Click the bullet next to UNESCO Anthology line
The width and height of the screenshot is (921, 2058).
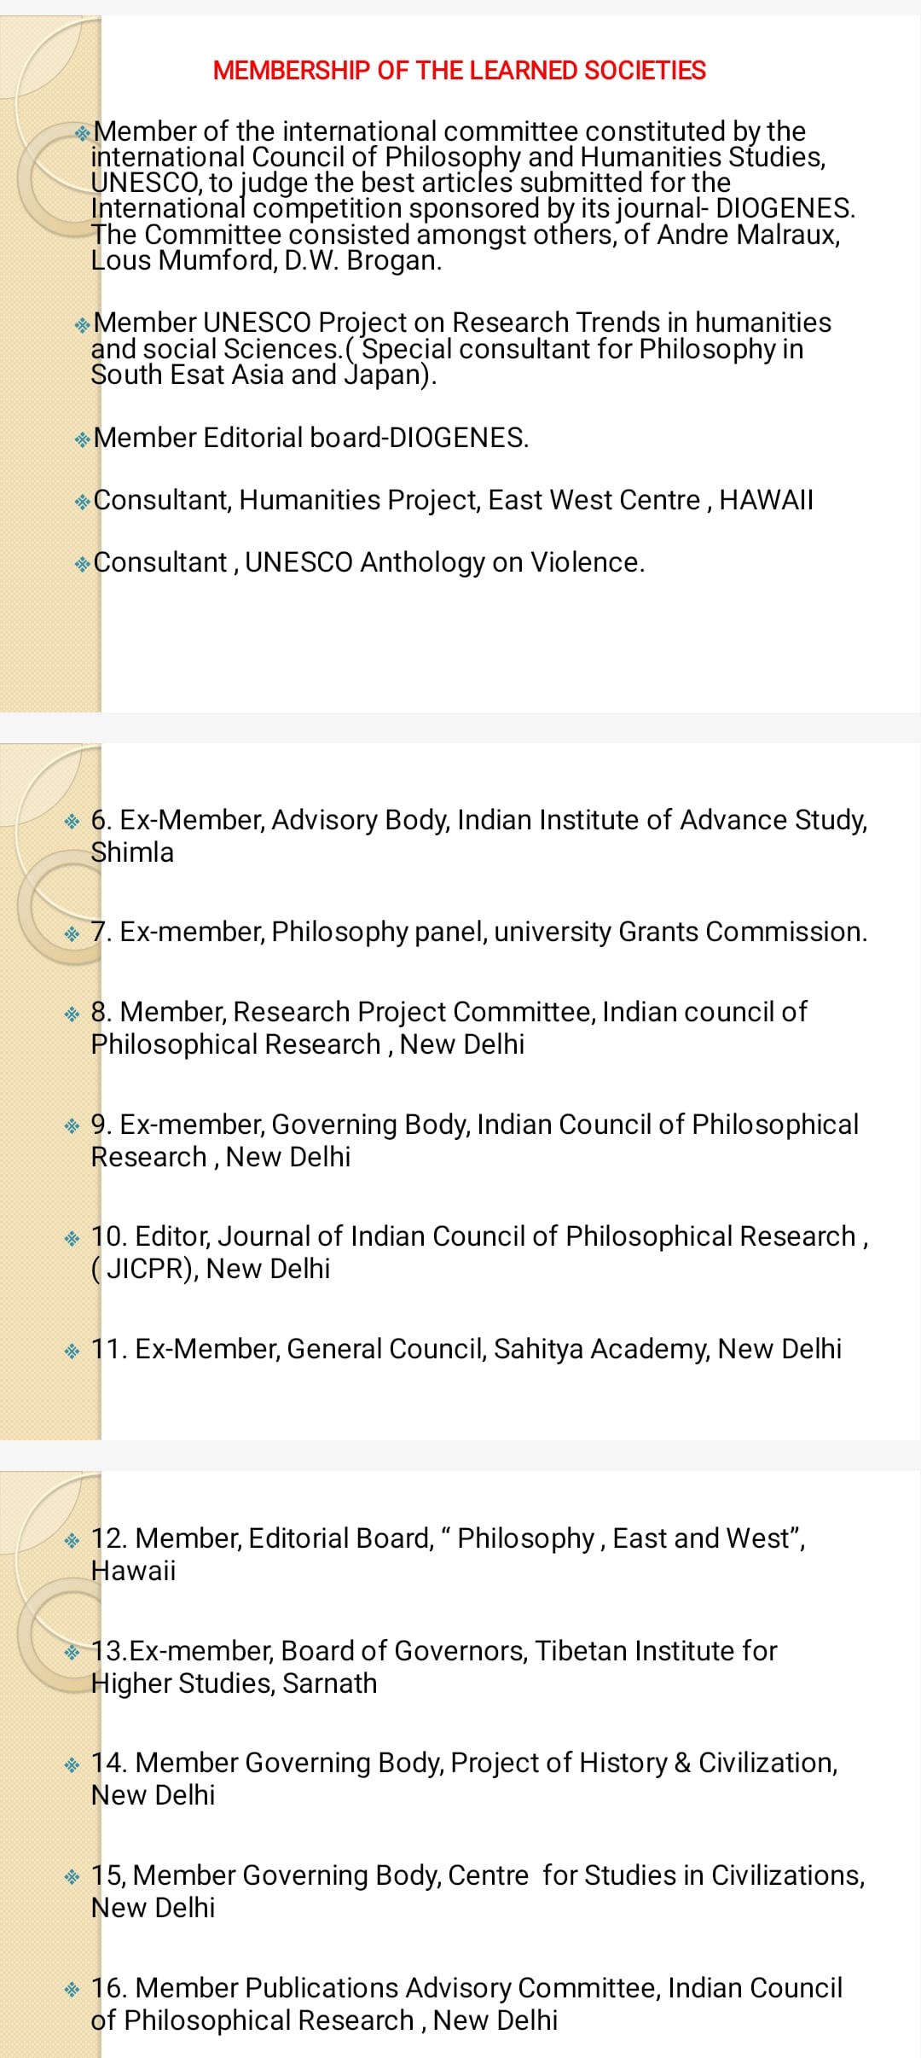(x=82, y=564)
